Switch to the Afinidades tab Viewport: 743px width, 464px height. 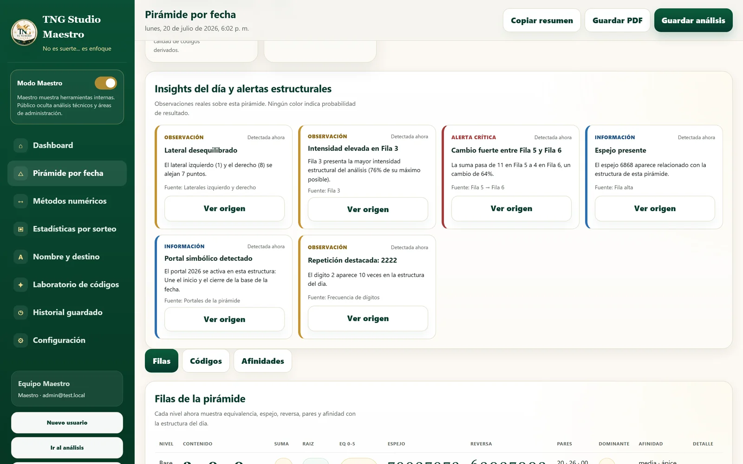click(263, 361)
